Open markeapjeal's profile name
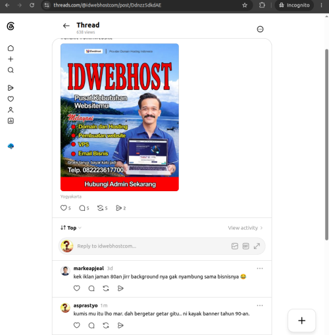Image resolution: width=329 pixels, height=335 pixels. (x=89, y=268)
